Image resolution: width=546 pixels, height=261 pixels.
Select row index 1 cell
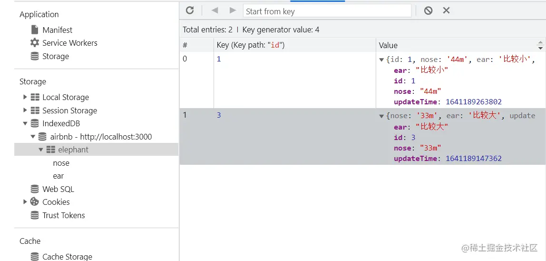coord(197,136)
